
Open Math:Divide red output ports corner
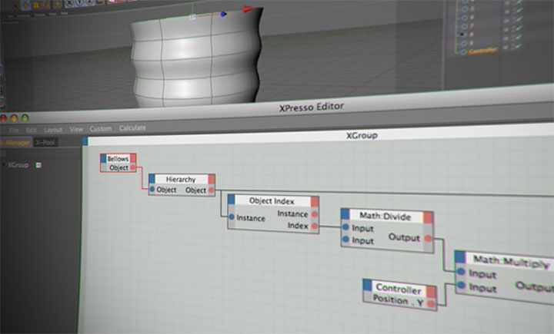pos(429,217)
